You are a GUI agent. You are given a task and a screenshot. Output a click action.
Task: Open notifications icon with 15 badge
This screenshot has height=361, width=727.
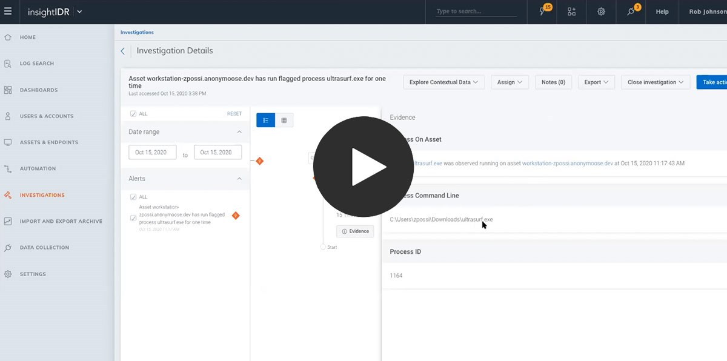tap(544, 11)
